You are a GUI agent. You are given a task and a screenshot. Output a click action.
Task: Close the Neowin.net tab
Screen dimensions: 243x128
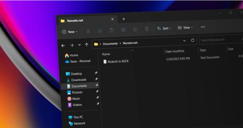[112, 19]
